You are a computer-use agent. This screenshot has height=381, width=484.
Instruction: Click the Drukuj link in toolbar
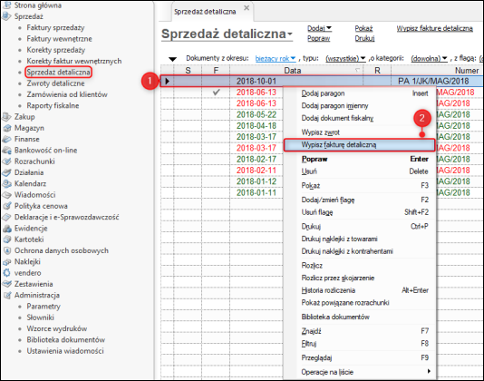tap(364, 38)
